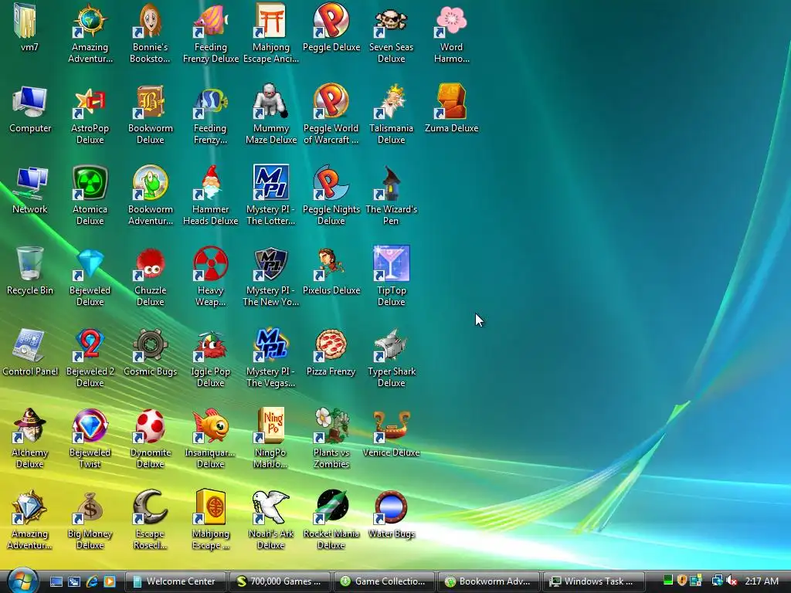Screen dimensions: 791x593
Task: Select Mystery PI The New York icon
Action: tap(270, 264)
